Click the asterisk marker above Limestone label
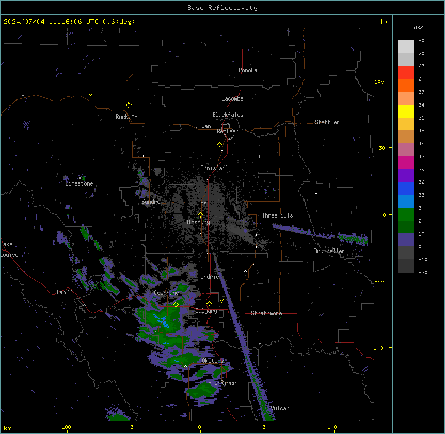Screen dimensions: 445x434 click(x=79, y=178)
